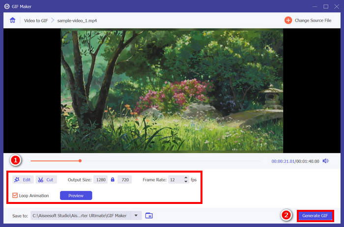The width and height of the screenshot is (344, 227).
Task: Go to the home screen icon
Action: click(x=12, y=21)
